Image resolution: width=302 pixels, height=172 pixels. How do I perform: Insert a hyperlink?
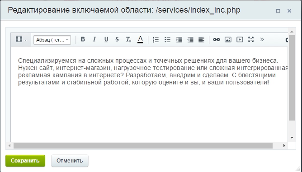pyautogui.click(x=217, y=39)
